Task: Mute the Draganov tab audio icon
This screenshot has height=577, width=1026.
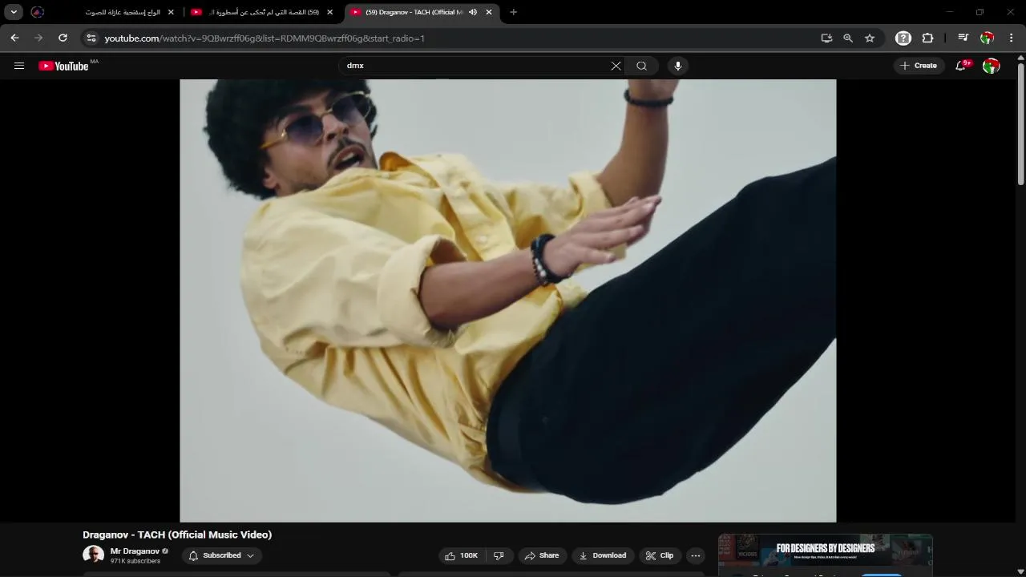Action: (473, 12)
